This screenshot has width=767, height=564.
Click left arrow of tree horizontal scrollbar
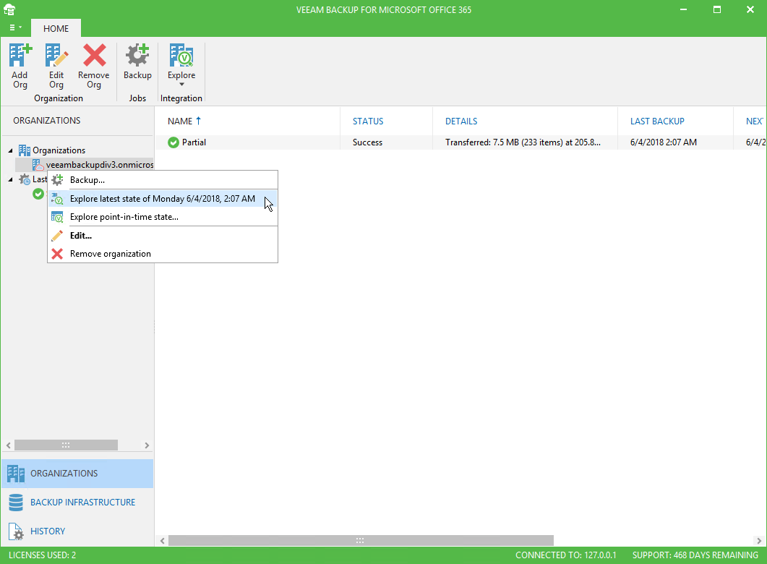(9, 445)
